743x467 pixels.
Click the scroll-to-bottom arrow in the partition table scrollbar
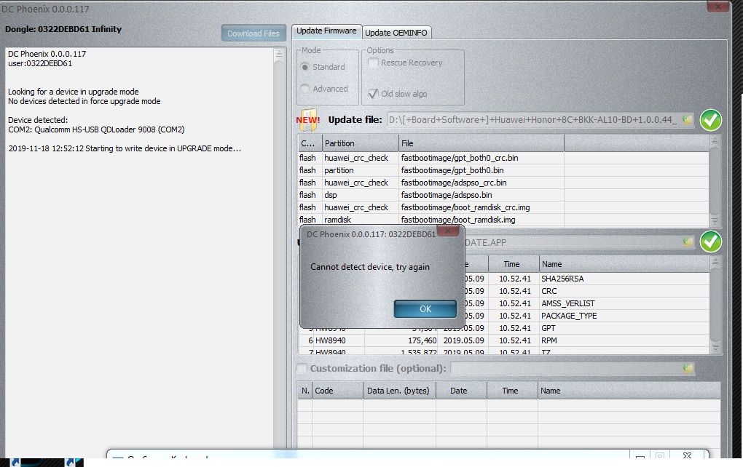pyautogui.click(x=715, y=220)
